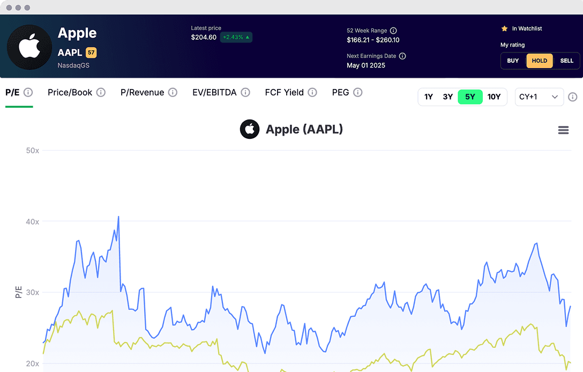Click the In Watchlist star icon

pyautogui.click(x=505, y=28)
